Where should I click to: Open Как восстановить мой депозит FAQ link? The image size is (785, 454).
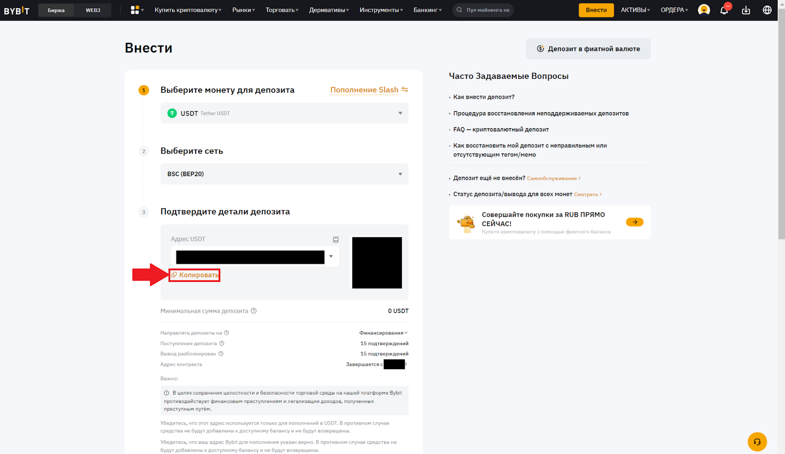point(530,150)
